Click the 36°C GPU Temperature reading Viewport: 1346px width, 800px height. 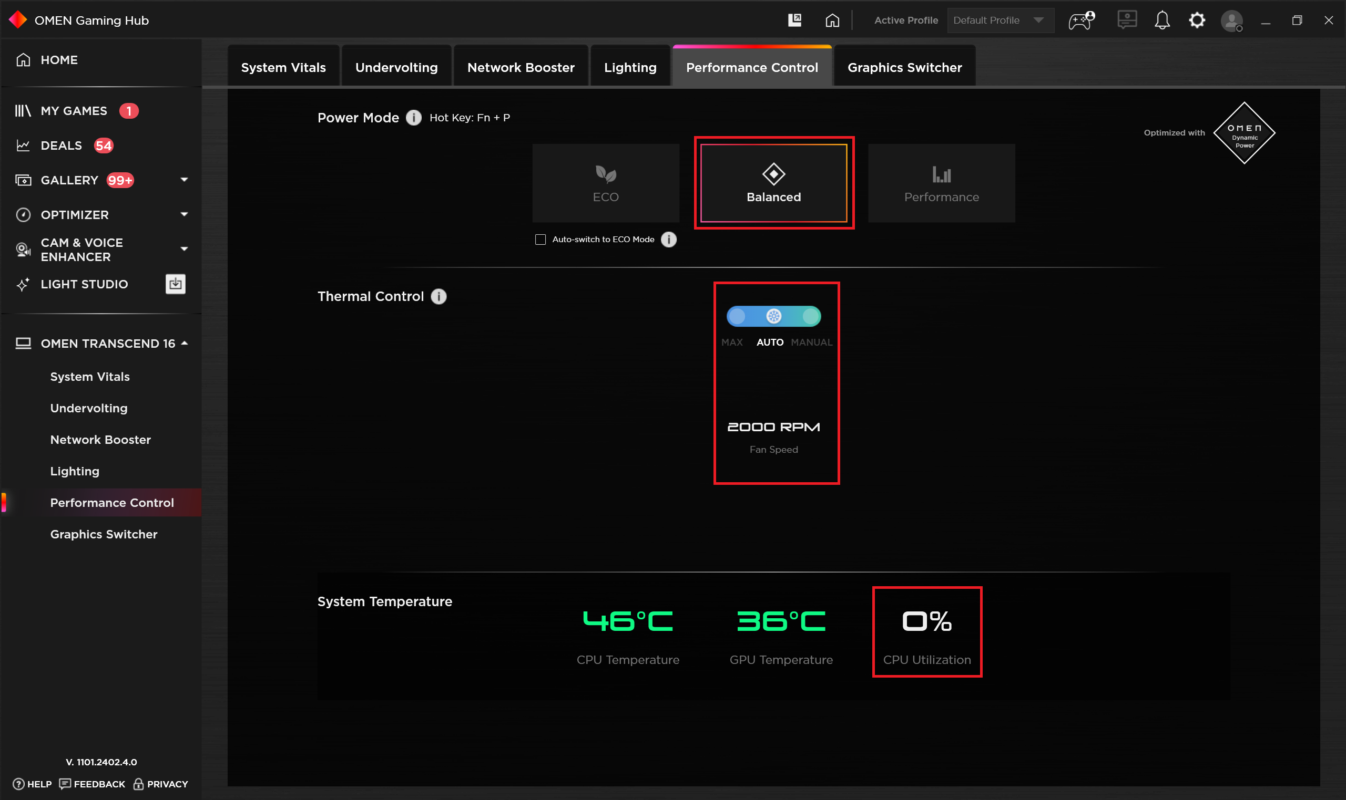(x=781, y=621)
